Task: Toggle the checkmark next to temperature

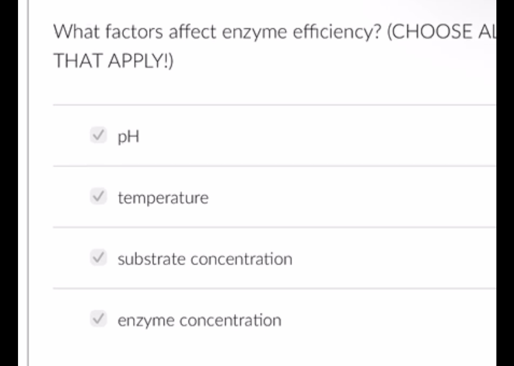Action: 98,197
